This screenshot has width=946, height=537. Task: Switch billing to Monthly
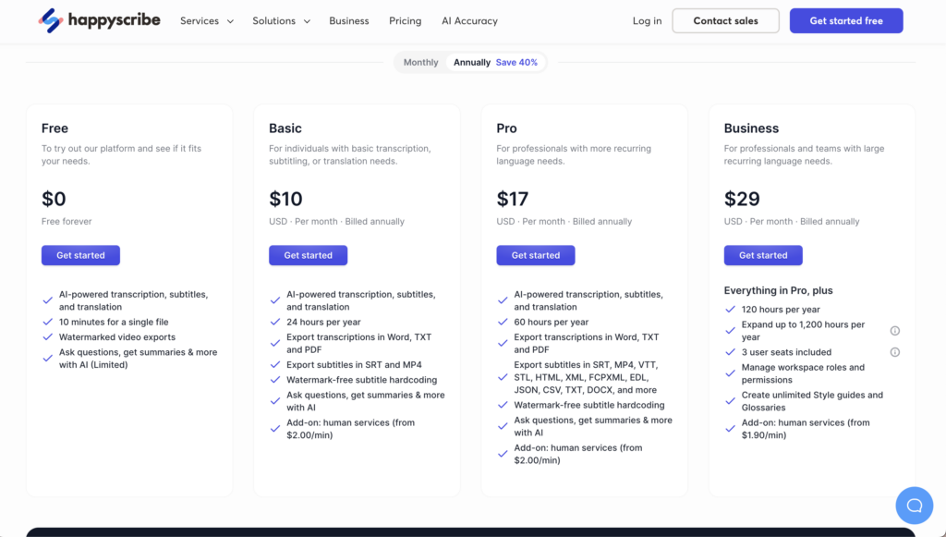(x=420, y=62)
